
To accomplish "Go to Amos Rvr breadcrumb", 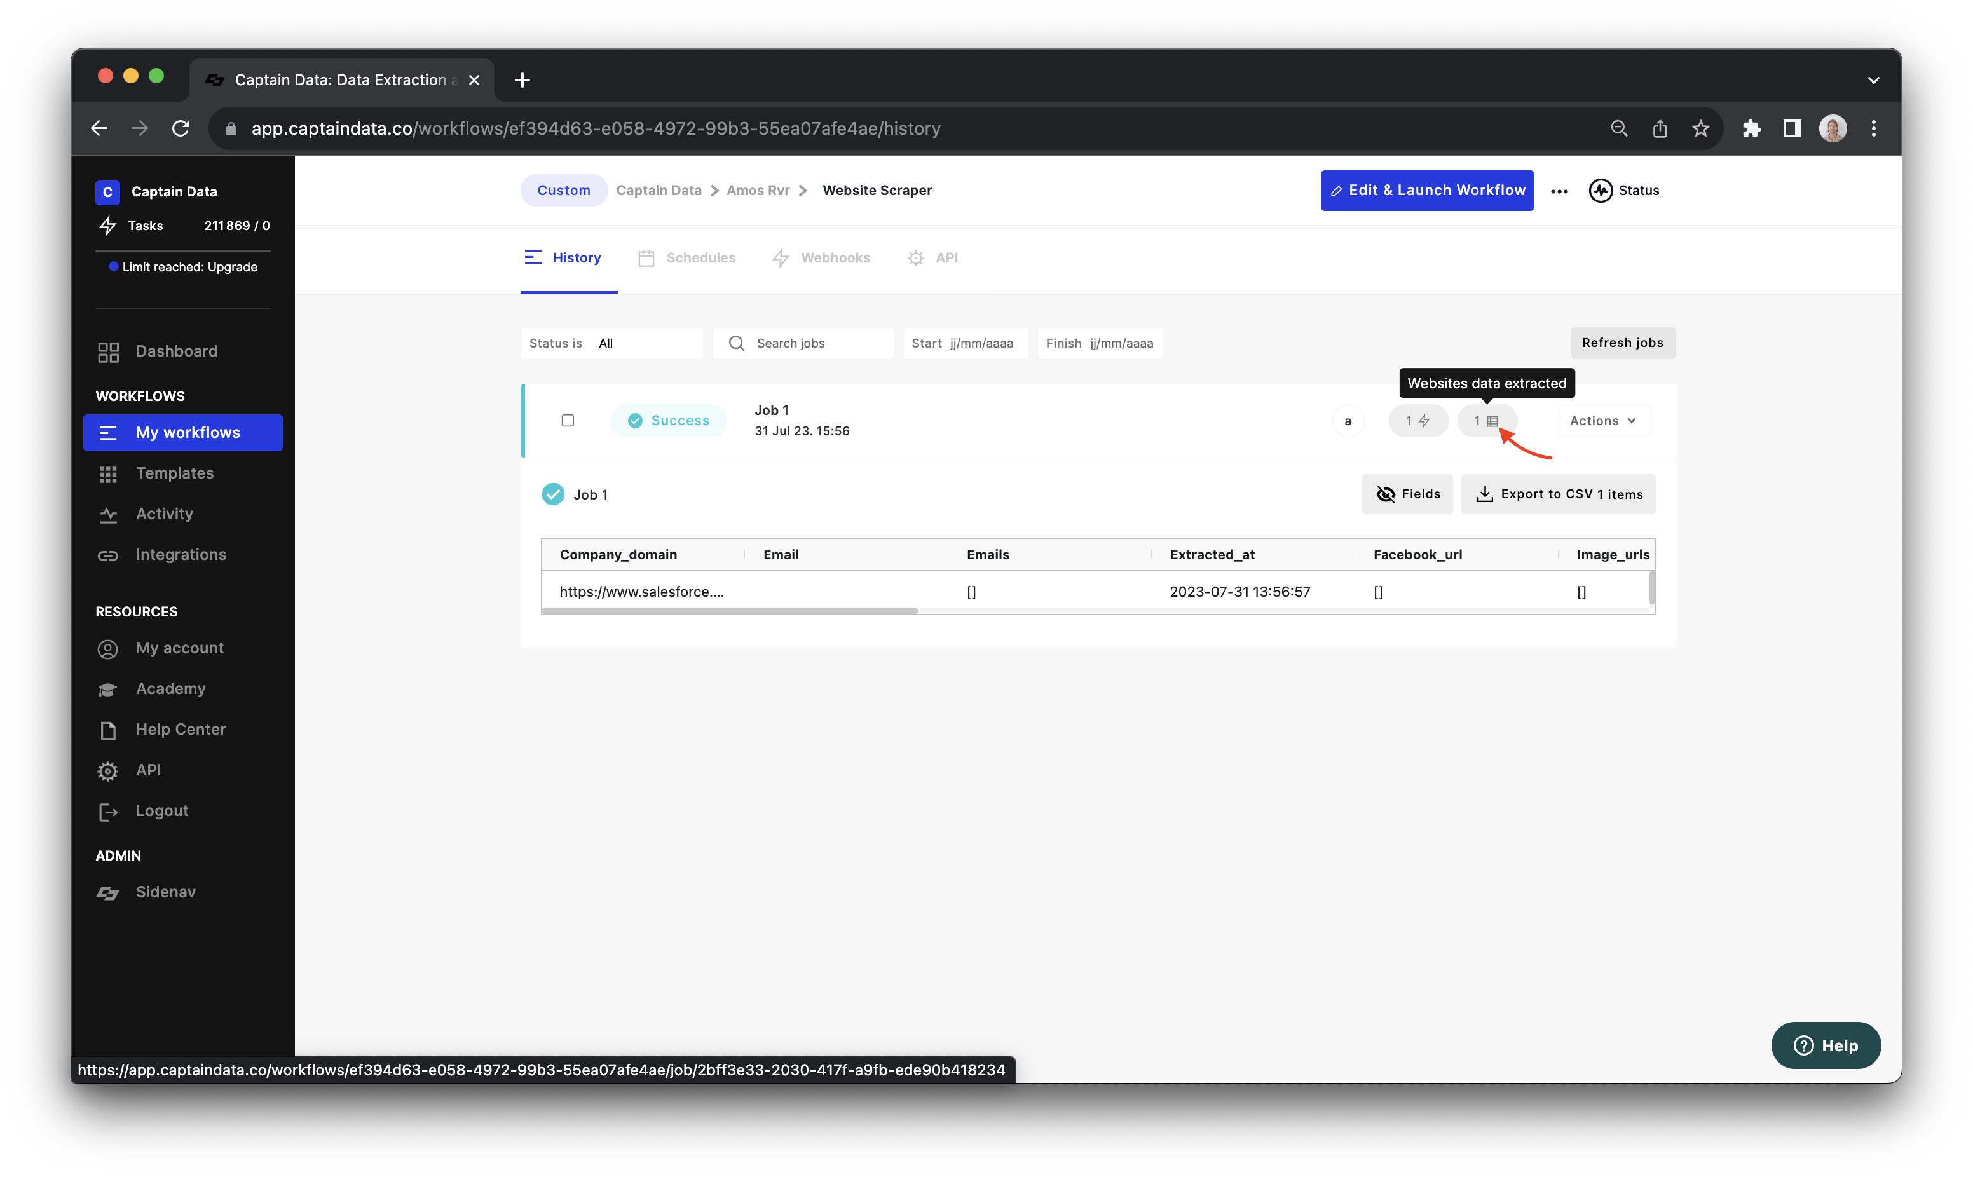I will 758,191.
